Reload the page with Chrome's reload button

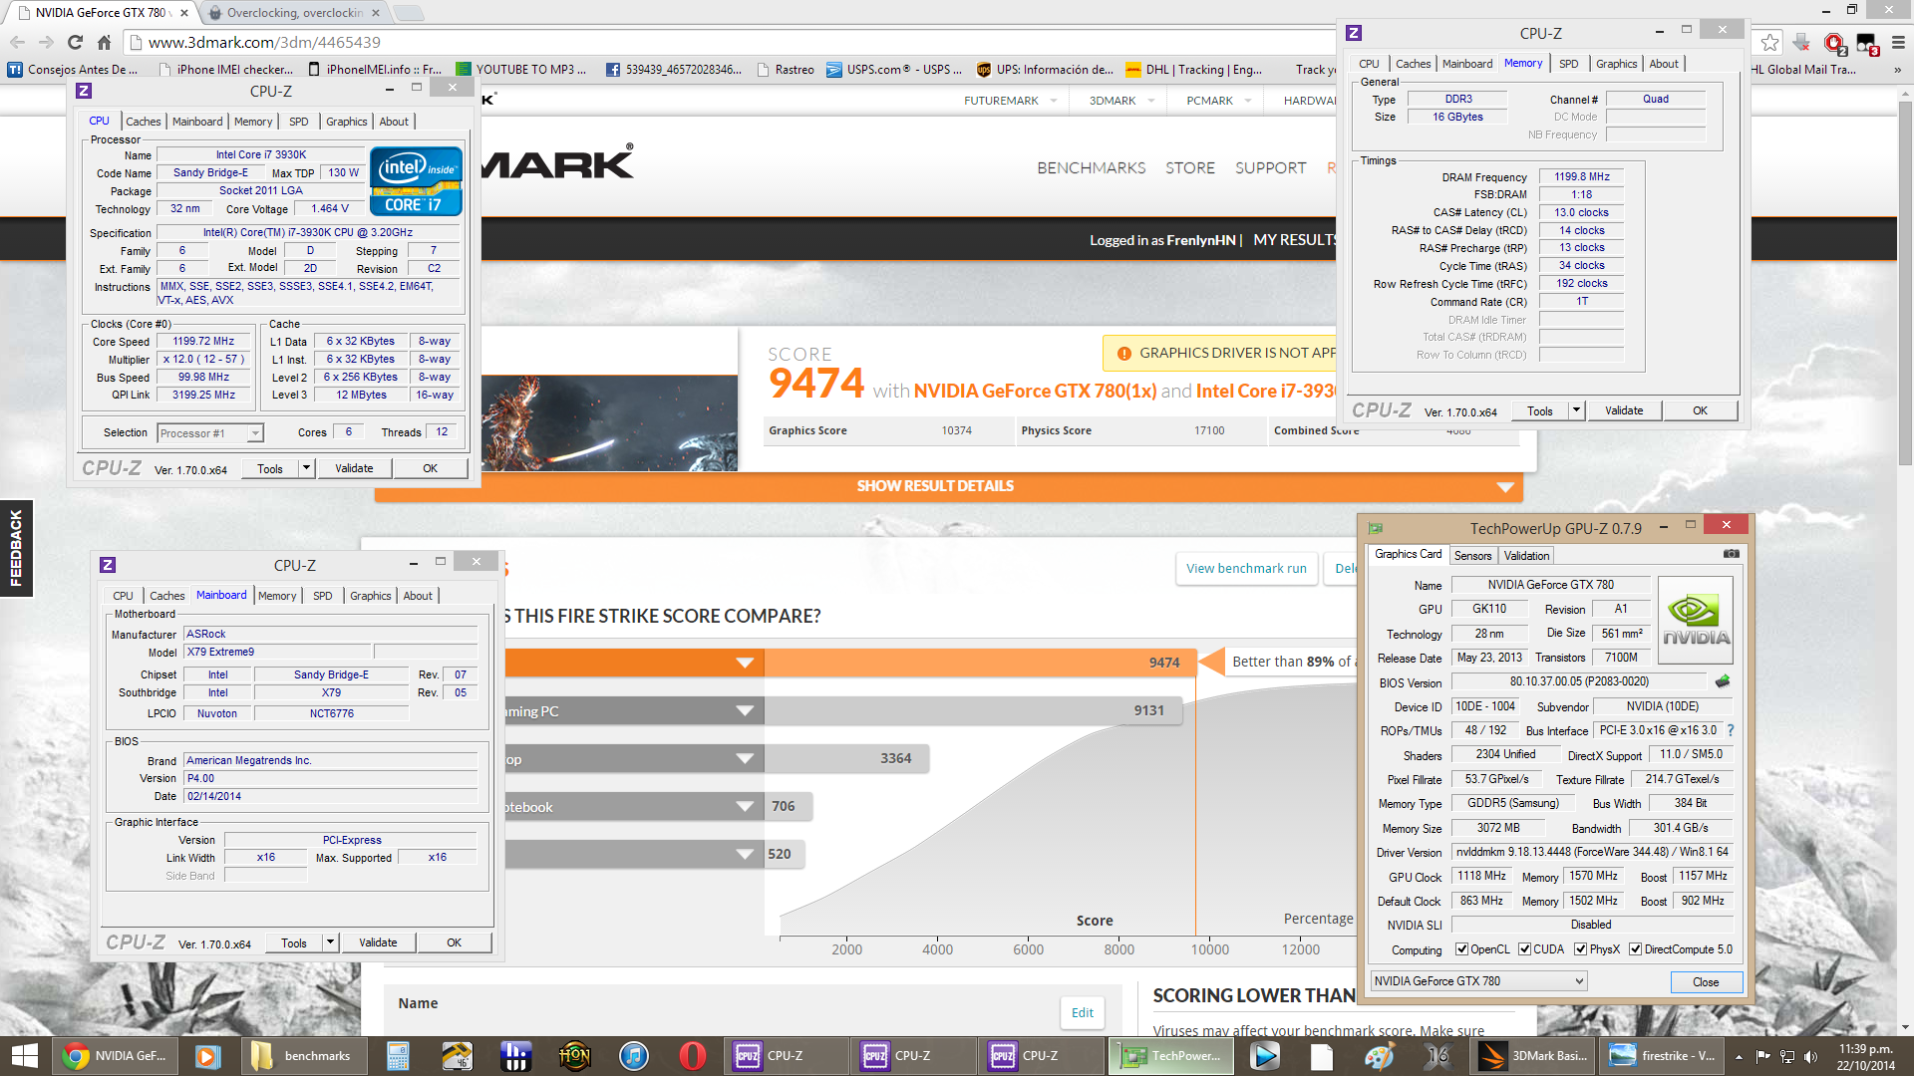[x=75, y=42]
